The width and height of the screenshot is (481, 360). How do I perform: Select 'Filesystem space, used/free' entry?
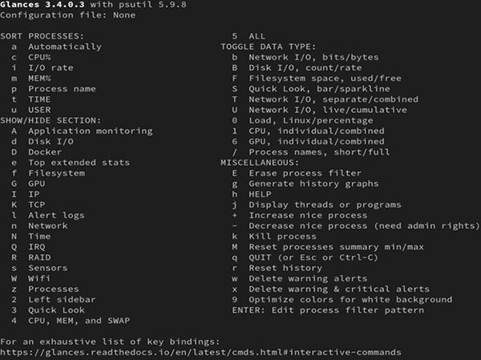[x=324, y=79]
